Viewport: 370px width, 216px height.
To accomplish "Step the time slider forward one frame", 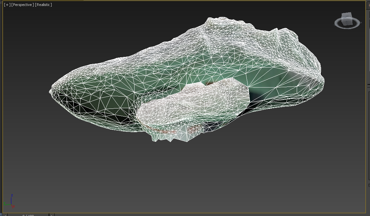I will (52, 215).
